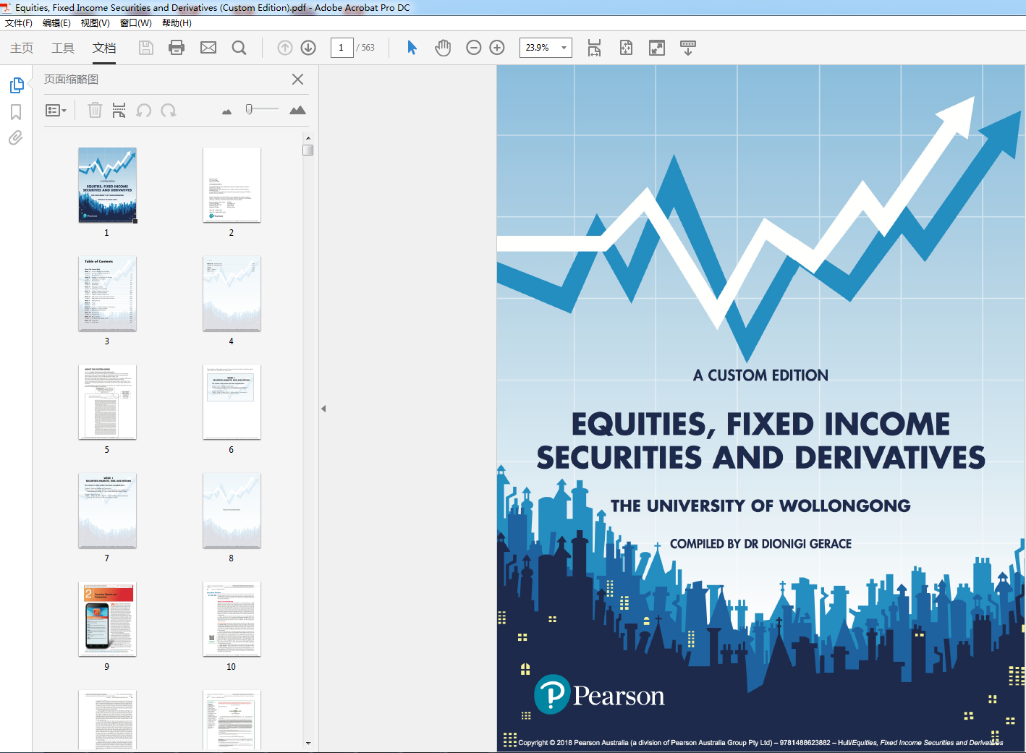Switch to the 工具 tab
The image size is (1026, 753).
click(63, 48)
